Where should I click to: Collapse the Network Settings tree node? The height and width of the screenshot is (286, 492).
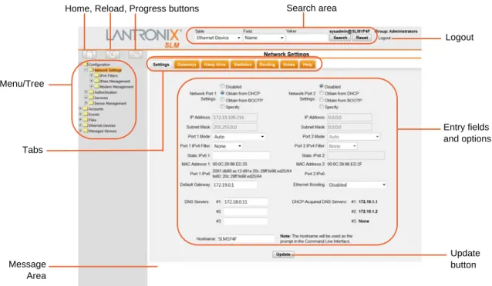[x=86, y=70]
